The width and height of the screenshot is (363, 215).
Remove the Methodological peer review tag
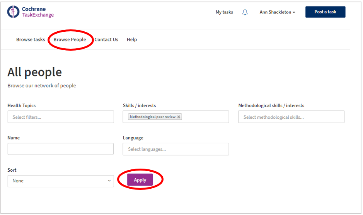[179, 117]
